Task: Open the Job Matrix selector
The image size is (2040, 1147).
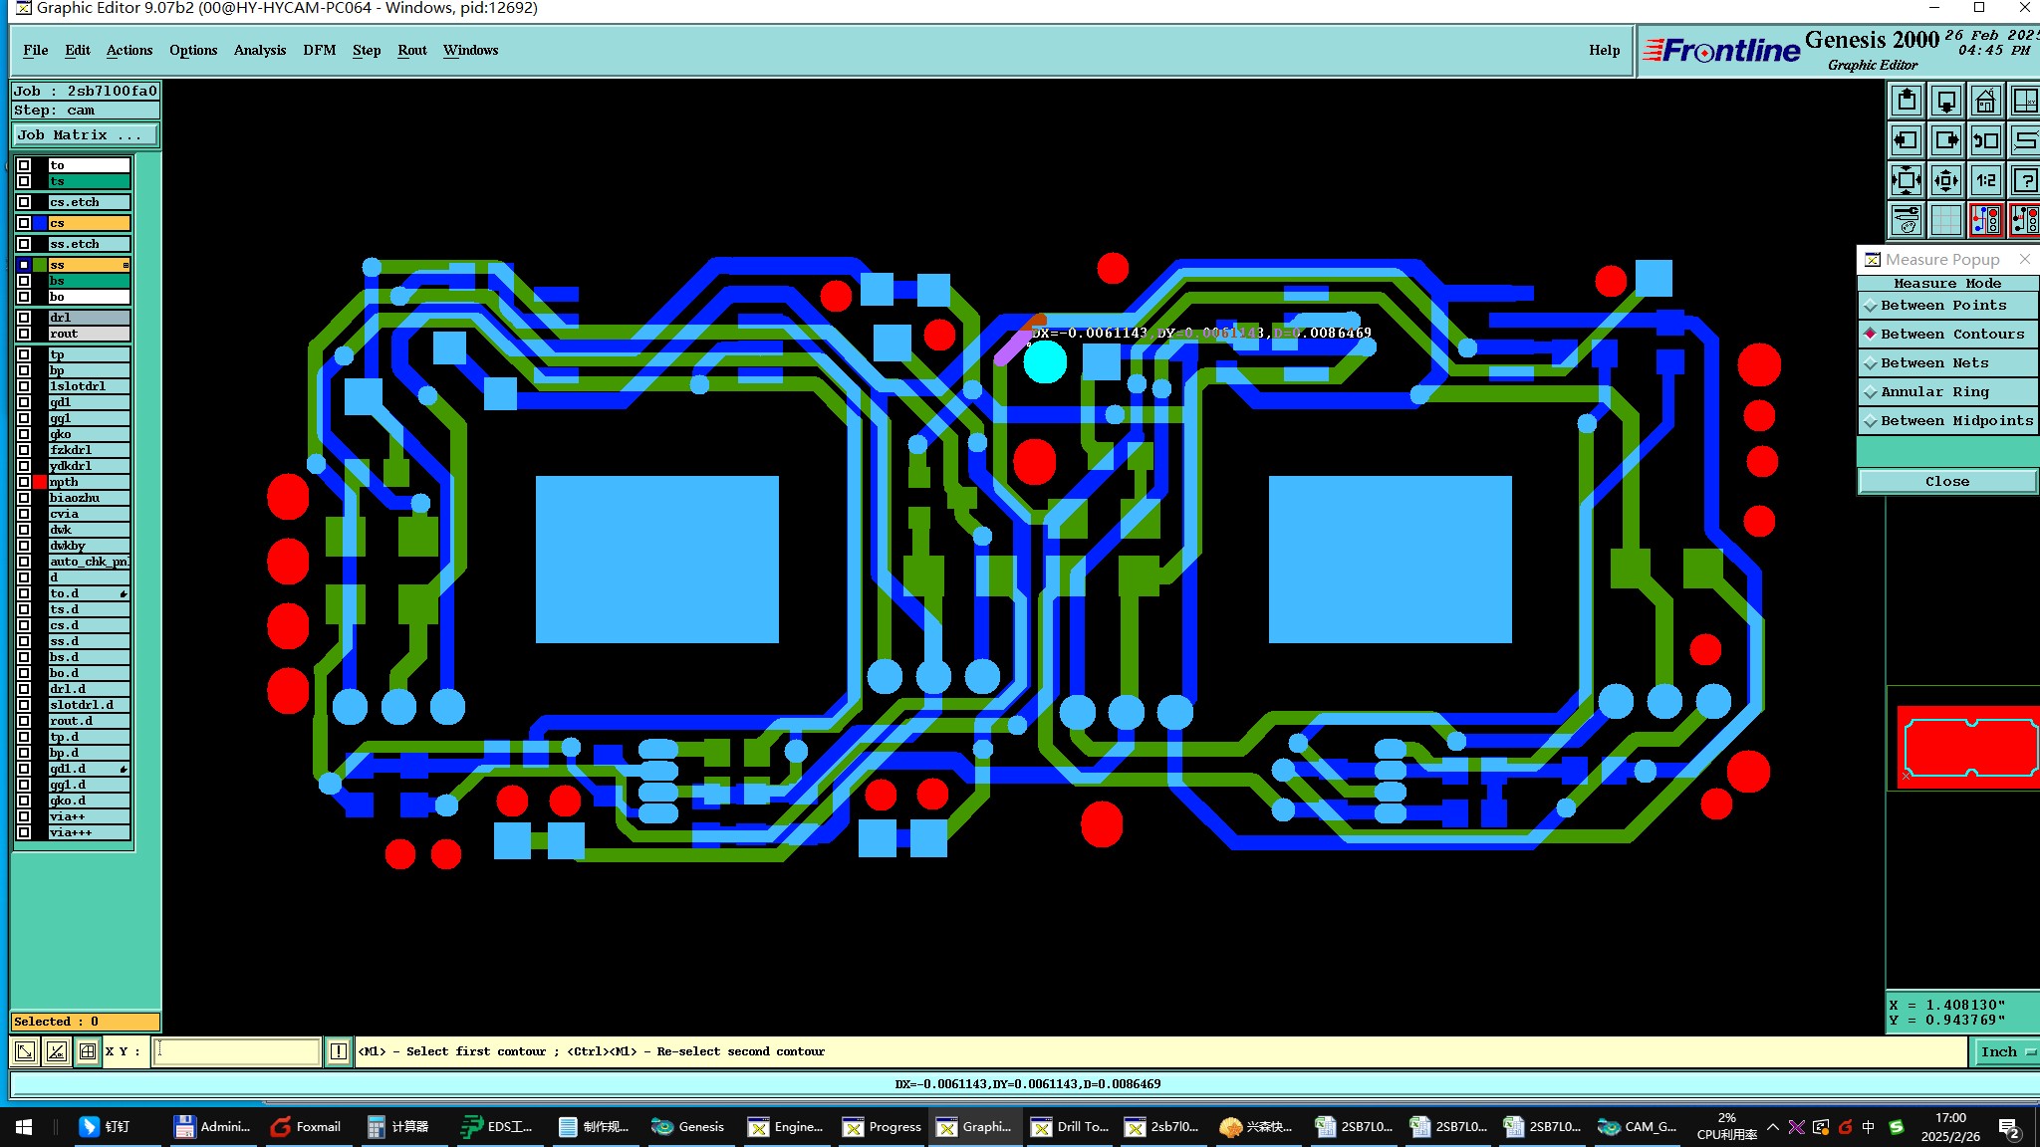Action: point(85,135)
